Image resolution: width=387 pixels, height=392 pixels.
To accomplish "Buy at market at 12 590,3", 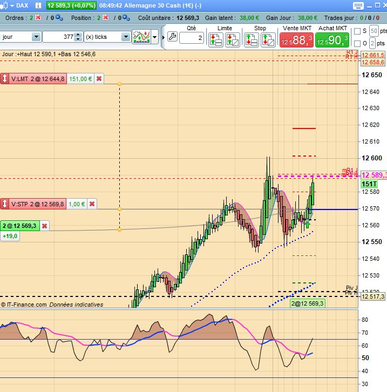I will [x=332, y=40].
